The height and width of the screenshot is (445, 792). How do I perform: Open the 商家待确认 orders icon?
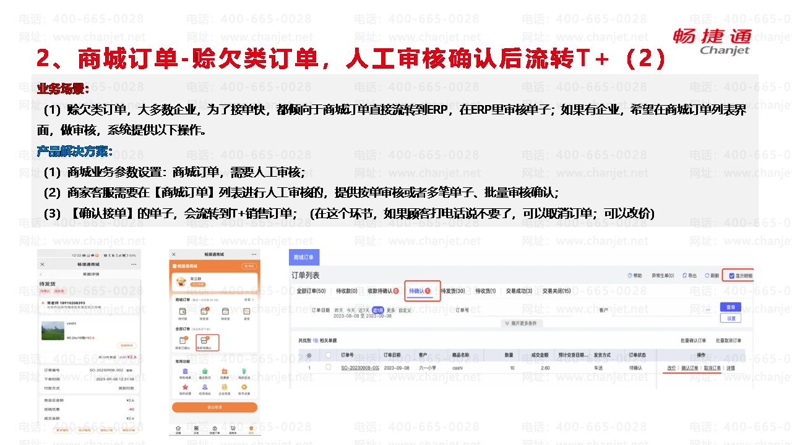click(x=204, y=341)
